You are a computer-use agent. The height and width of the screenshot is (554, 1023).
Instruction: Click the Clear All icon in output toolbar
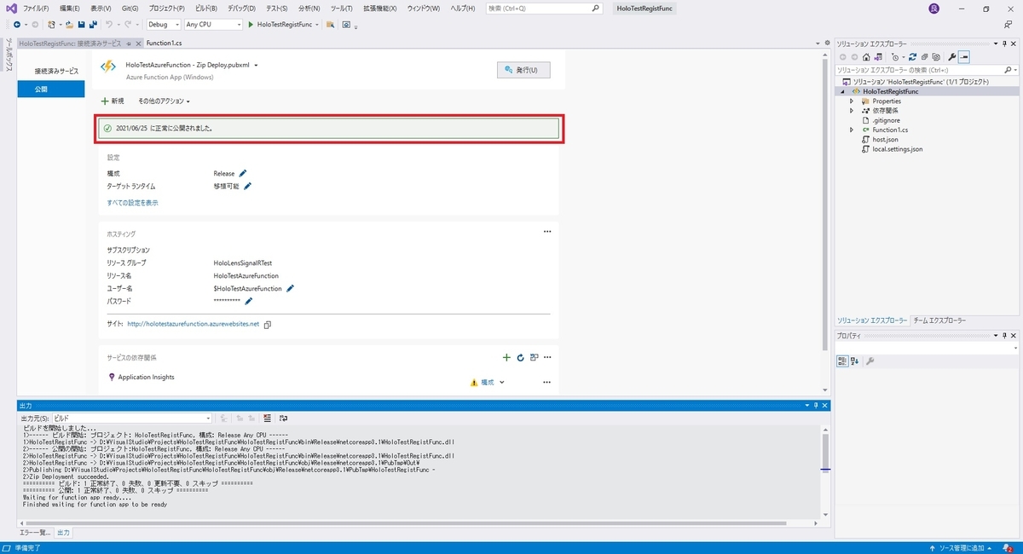[267, 418]
